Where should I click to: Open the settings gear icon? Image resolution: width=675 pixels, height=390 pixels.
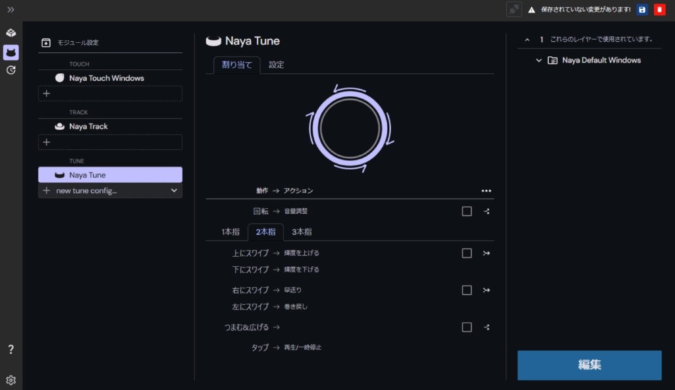11,380
